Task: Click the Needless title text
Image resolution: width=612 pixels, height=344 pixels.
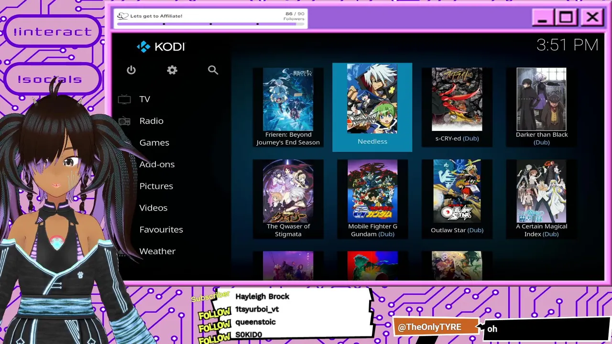Action: click(372, 141)
